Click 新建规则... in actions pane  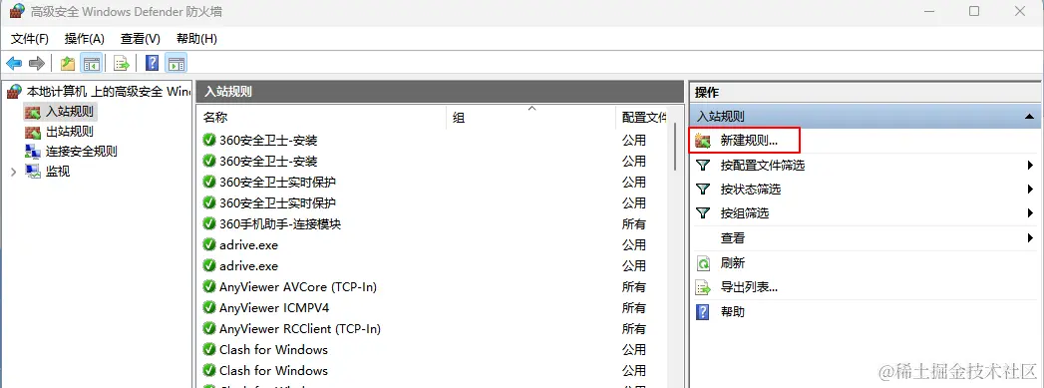click(749, 141)
